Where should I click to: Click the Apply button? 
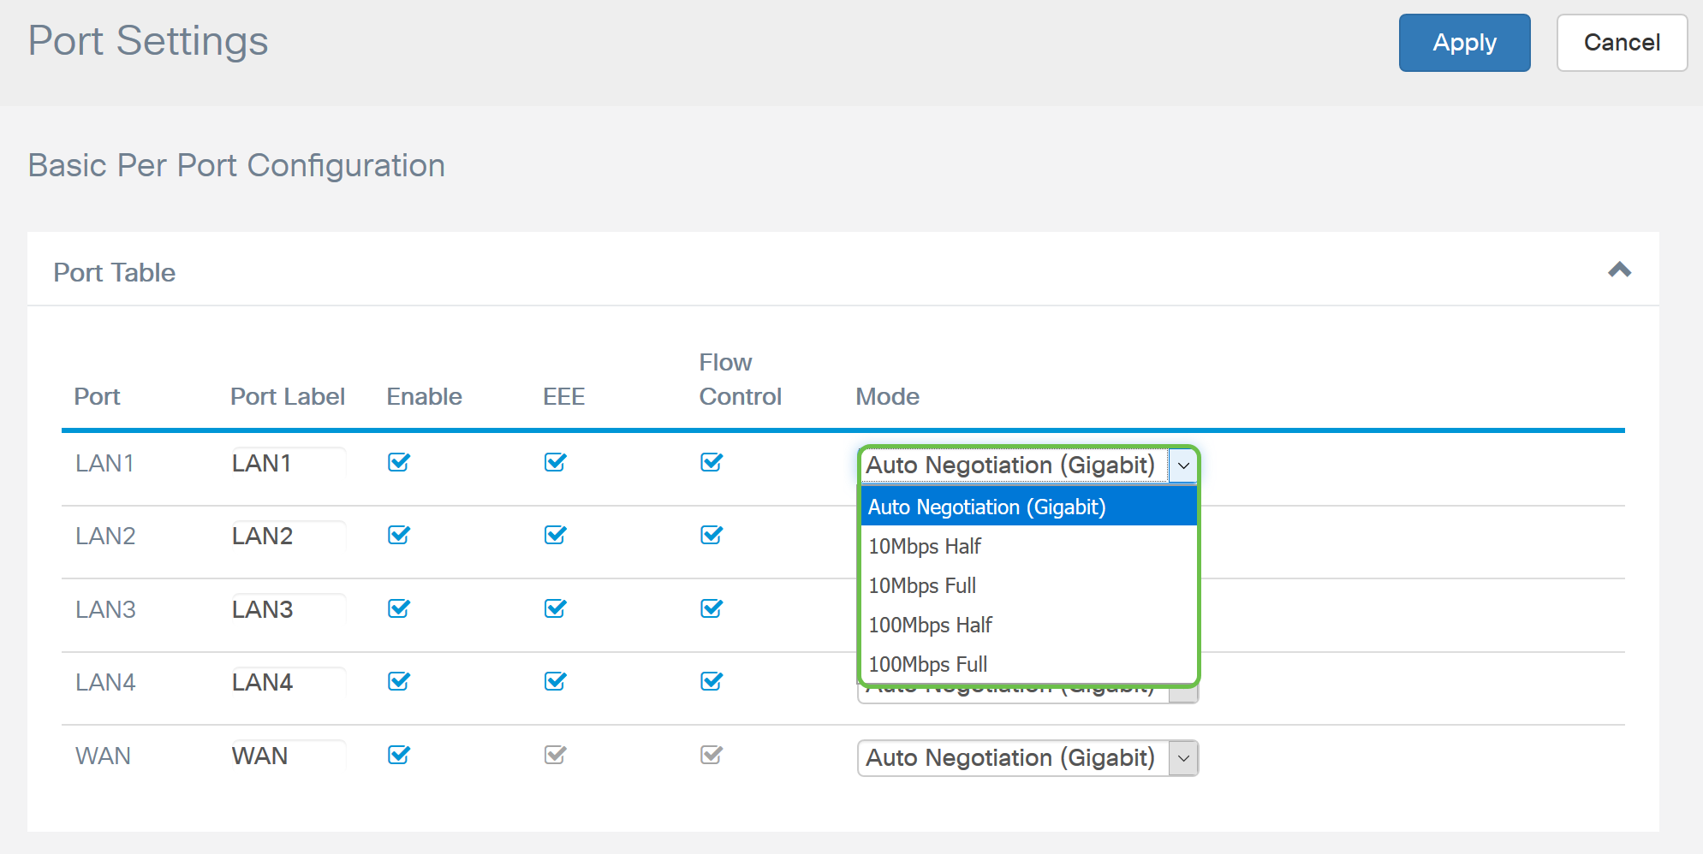tap(1464, 43)
